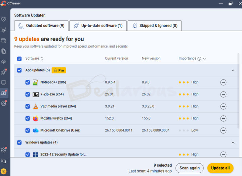Viewport: 242px width, 176px height.
Task: Uncheck the Windows updates group checkbox
Action: (x=19, y=142)
